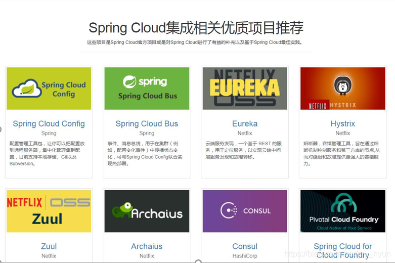Click 'Netflix' vendor label under Eureka
Image resolution: width=395 pixels, height=263 pixels.
pyautogui.click(x=245, y=133)
